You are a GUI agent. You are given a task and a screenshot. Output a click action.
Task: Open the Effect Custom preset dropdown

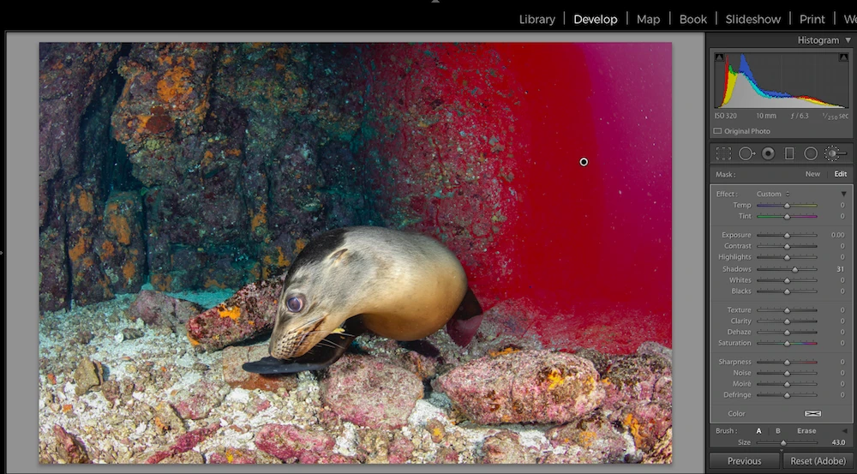tap(772, 194)
